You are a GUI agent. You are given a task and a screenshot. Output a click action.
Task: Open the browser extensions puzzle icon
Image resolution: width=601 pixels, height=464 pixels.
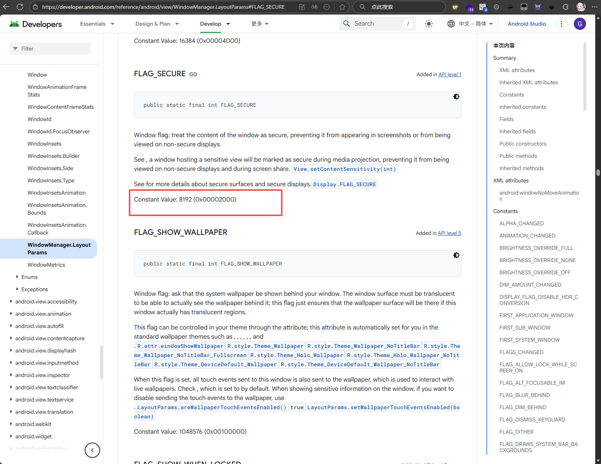pyautogui.click(x=565, y=7)
